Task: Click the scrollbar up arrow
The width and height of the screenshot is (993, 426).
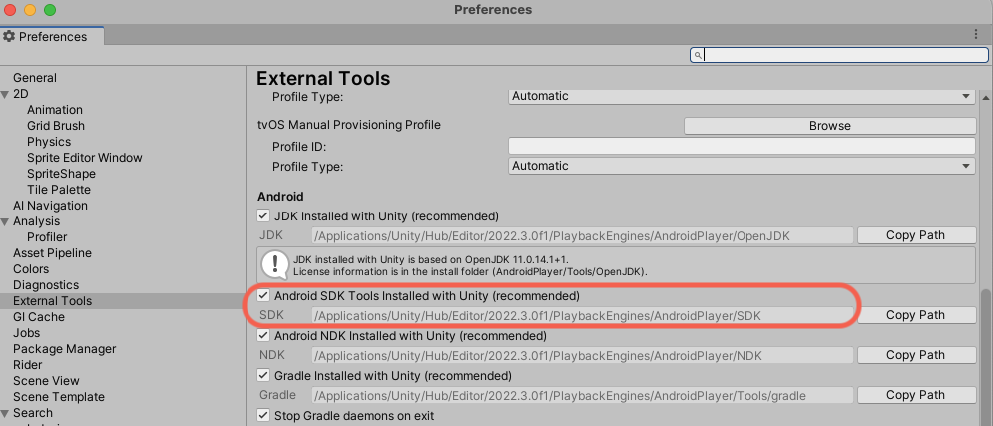Action: [985, 97]
